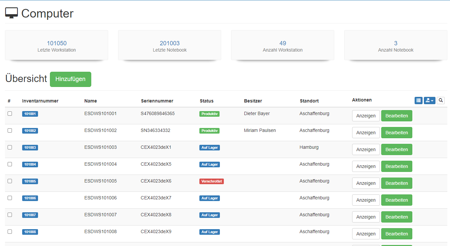Click Anzeigen for ESDWS101002
The image size is (450, 246).
point(366,133)
